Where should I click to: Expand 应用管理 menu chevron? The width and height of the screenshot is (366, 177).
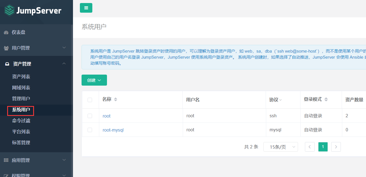coord(64,160)
